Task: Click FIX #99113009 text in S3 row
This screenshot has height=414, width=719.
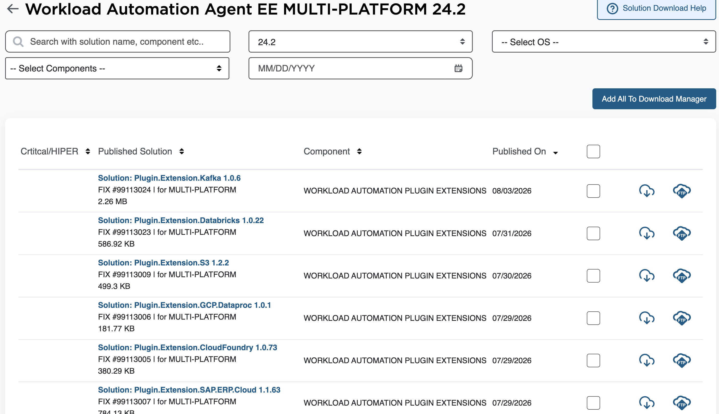Action: (125, 274)
